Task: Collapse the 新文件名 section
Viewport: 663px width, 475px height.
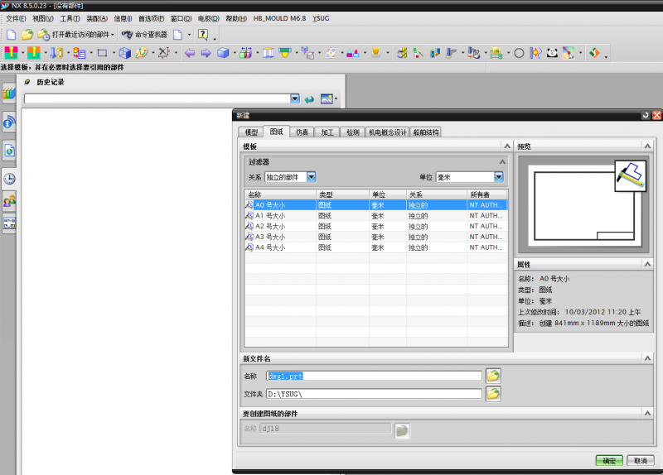Action: click(647, 358)
